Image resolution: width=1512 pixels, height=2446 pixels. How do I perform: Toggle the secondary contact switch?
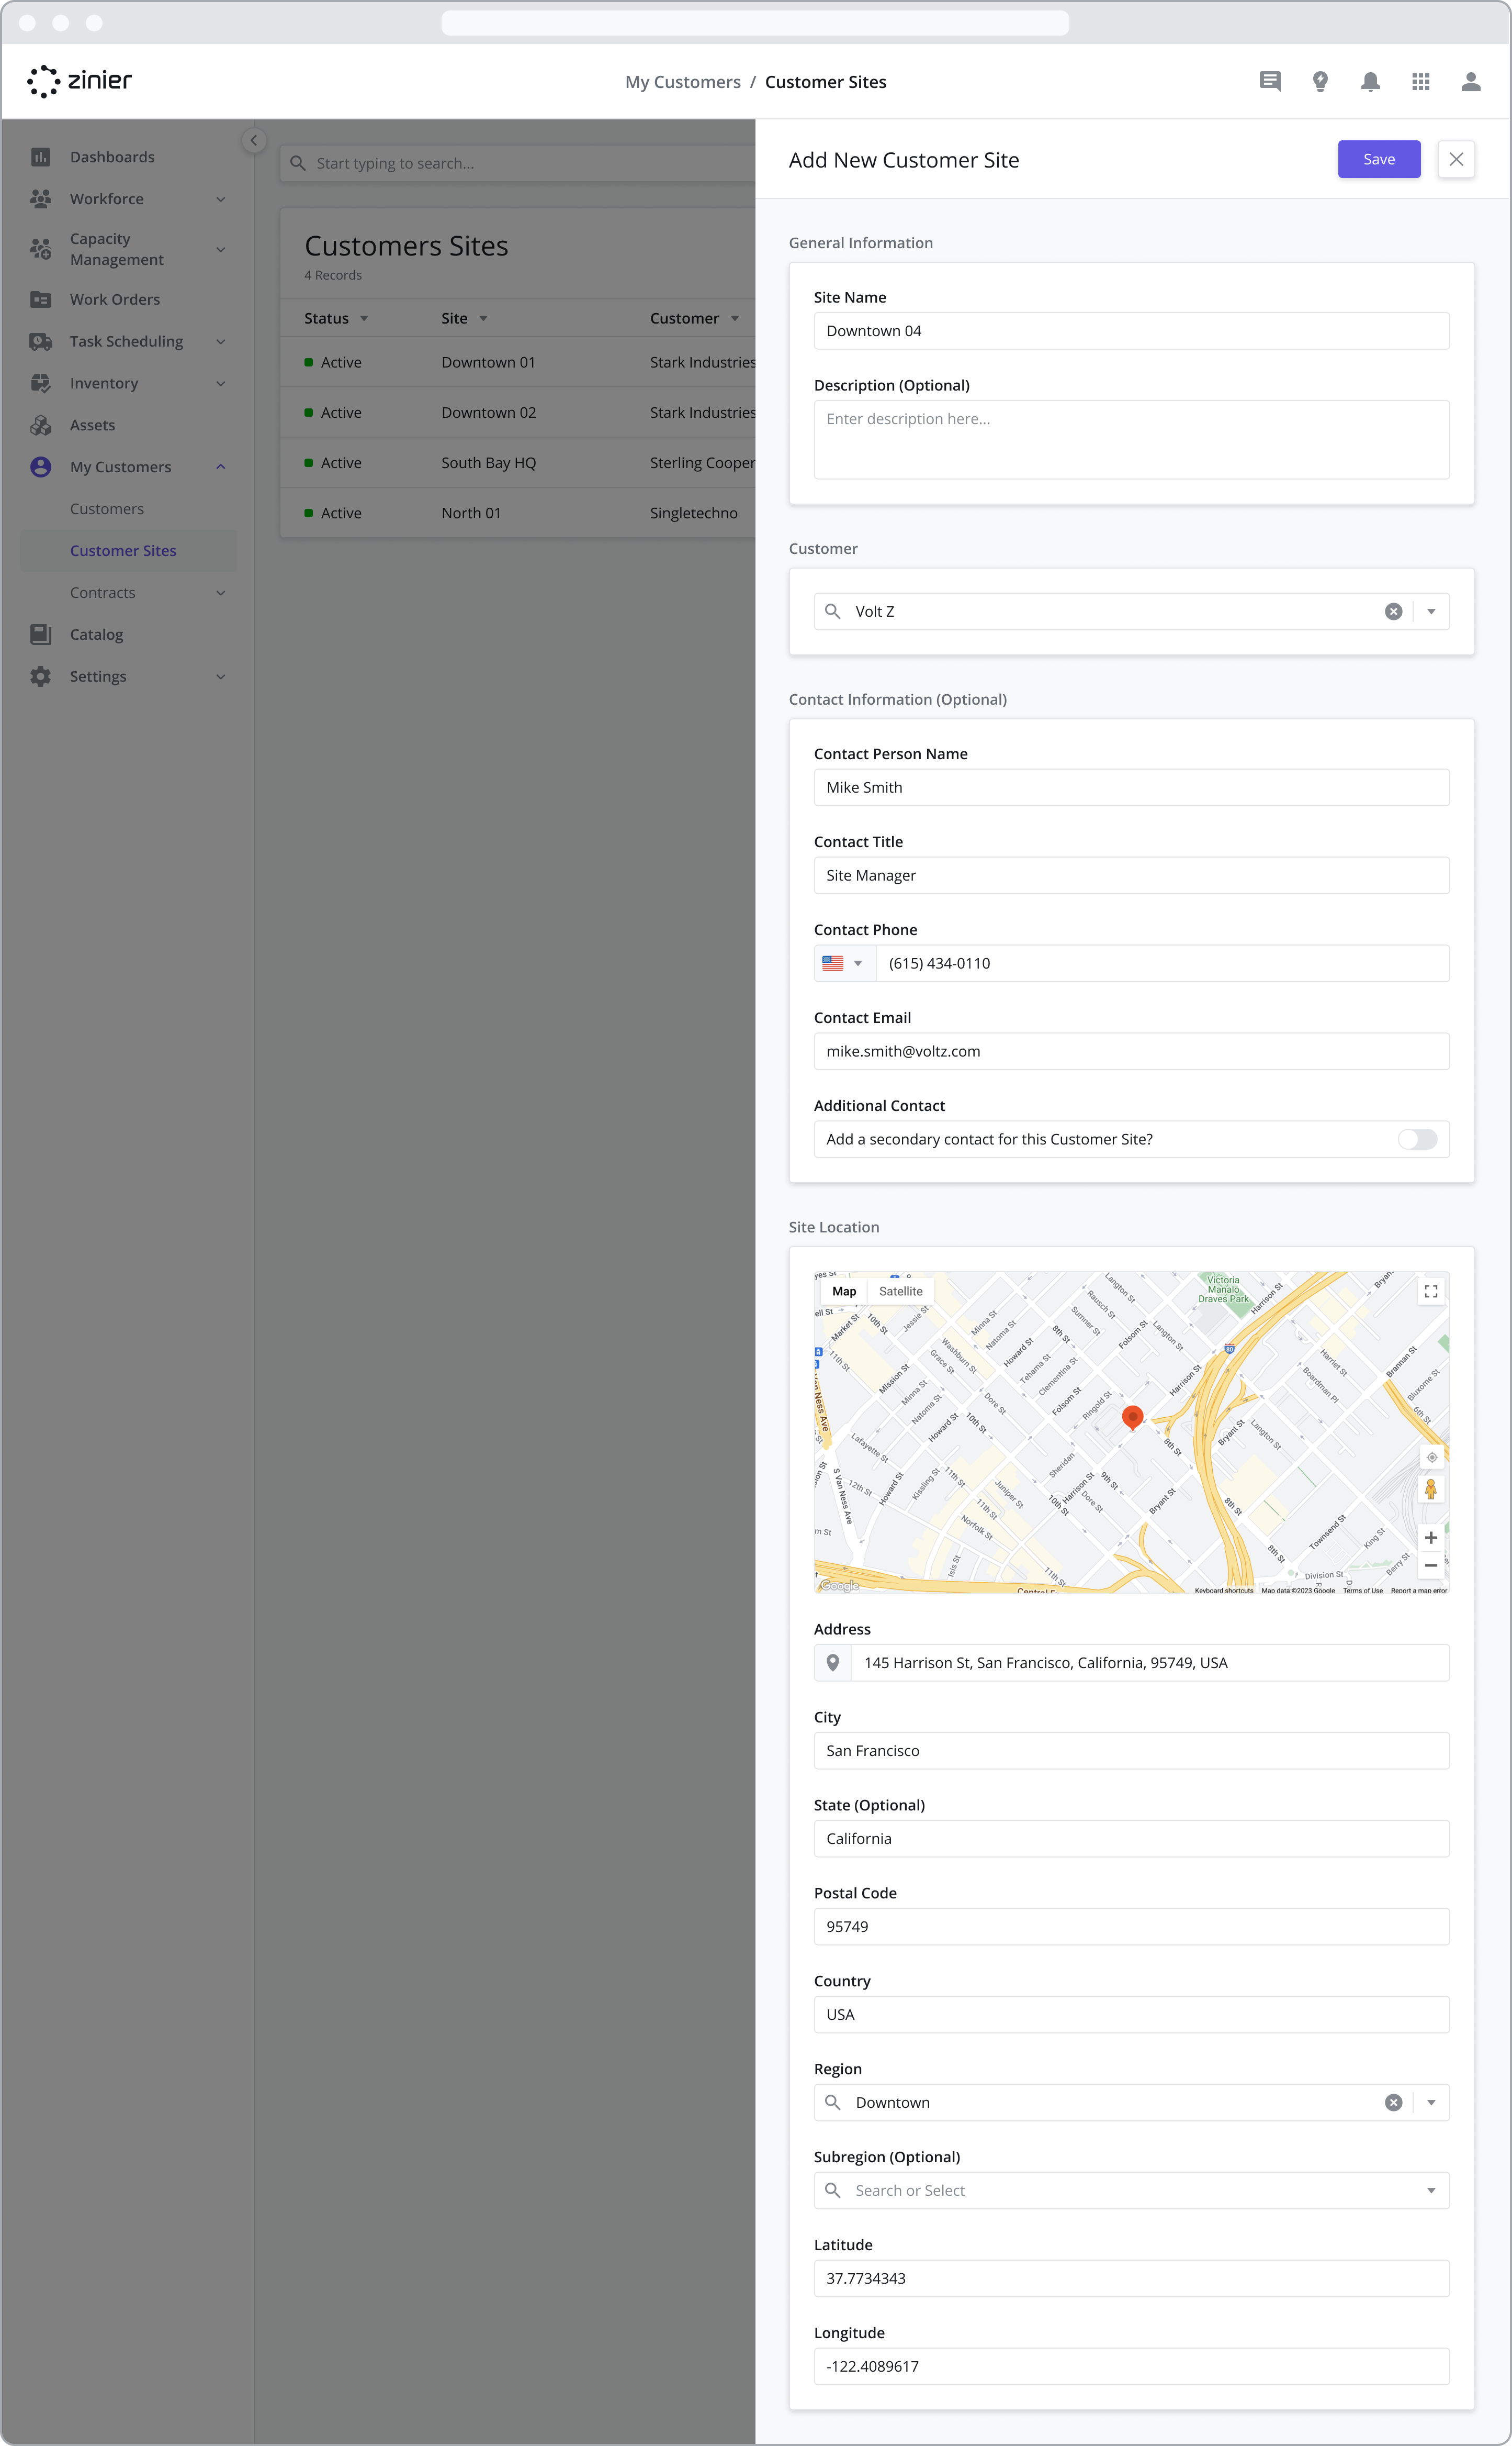tap(1417, 1139)
